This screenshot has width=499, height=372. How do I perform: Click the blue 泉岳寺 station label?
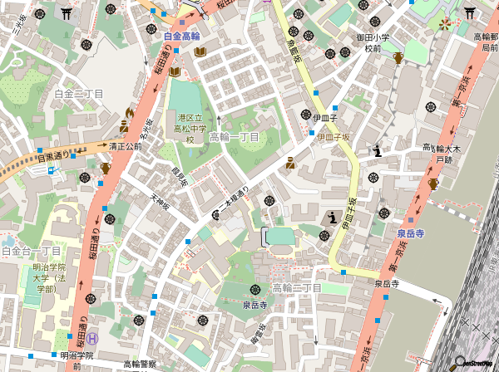tap(404, 235)
